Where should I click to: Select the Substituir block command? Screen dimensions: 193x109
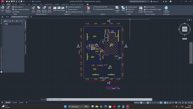click(16, 12)
